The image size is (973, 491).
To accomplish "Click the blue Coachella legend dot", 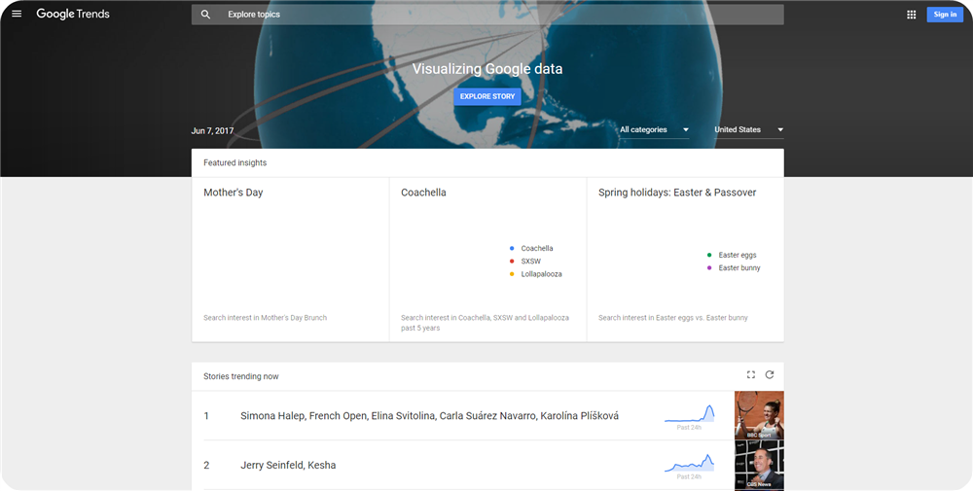I will click(x=512, y=248).
